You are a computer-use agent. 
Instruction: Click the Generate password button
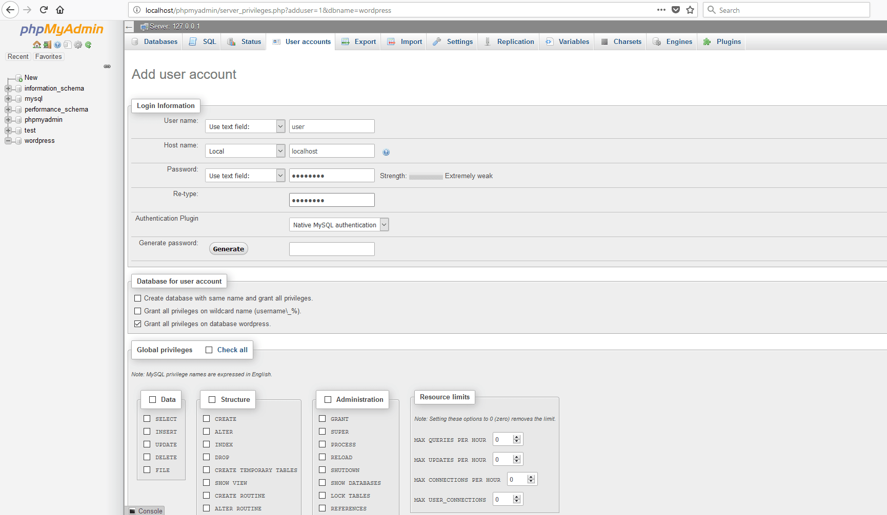tap(229, 249)
